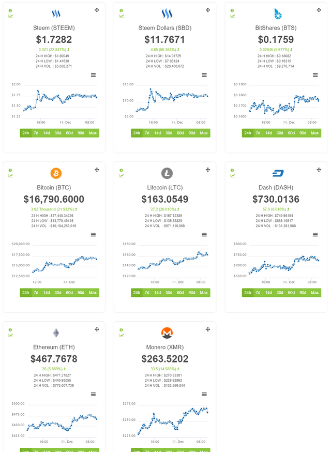The height and width of the screenshot is (452, 331).
Task: Switch Steem (STEEM) chart to 7d range
Action: click(36, 133)
